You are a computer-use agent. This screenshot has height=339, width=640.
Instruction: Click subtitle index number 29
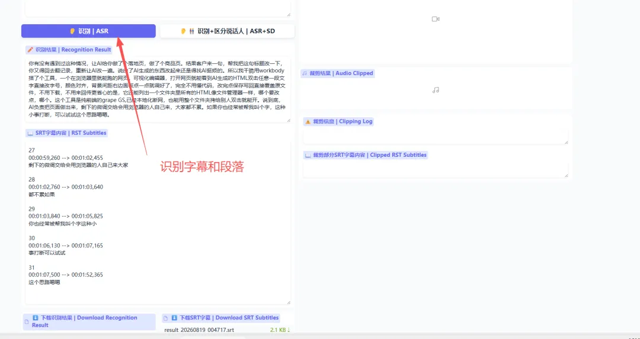pos(32,209)
